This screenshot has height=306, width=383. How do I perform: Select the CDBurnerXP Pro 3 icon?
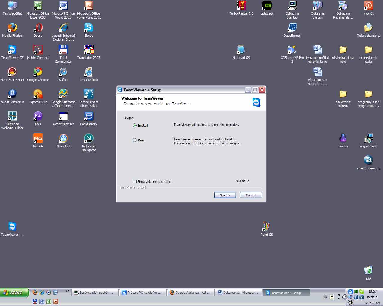point(292,54)
